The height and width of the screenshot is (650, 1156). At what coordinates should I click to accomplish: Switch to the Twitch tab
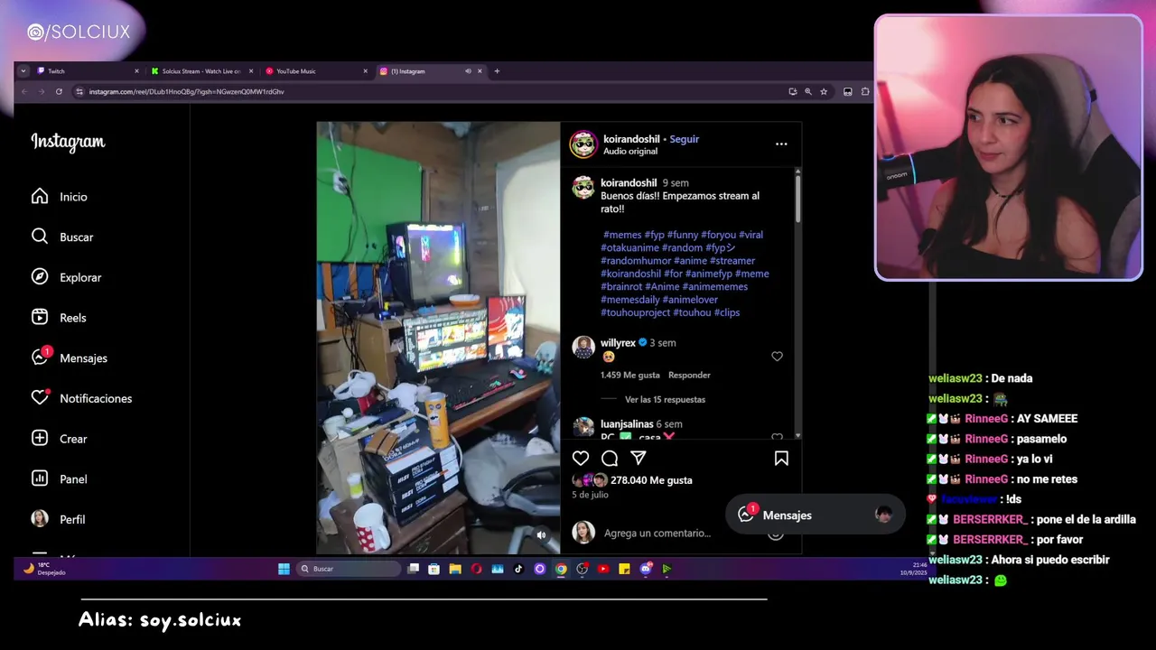coord(86,71)
